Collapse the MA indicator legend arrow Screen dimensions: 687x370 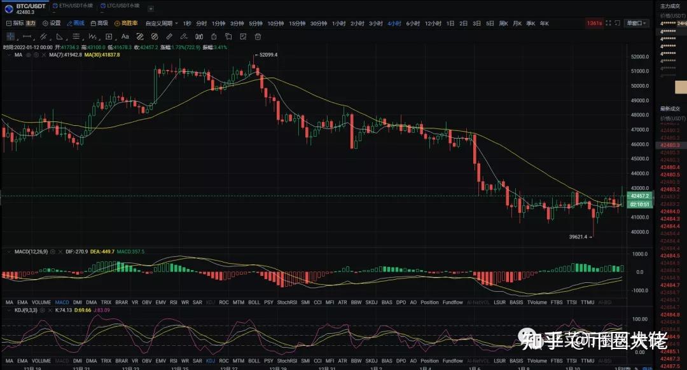(x=9, y=55)
